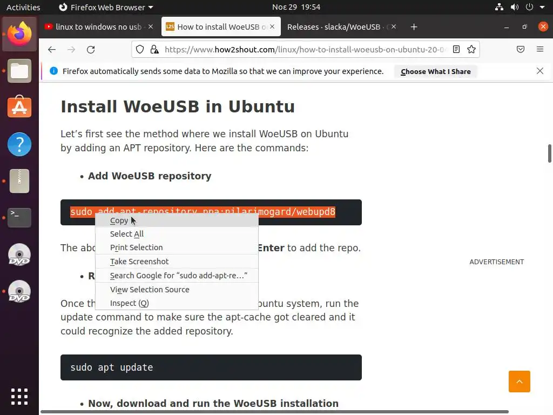Open the network status icon in the top bar
Screen dimensions: 553x415
pos(499,7)
